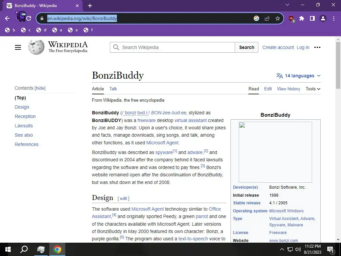Open the tab search chevron in the title bar
Viewport: 341px width, 256px height.
[x=287, y=5]
